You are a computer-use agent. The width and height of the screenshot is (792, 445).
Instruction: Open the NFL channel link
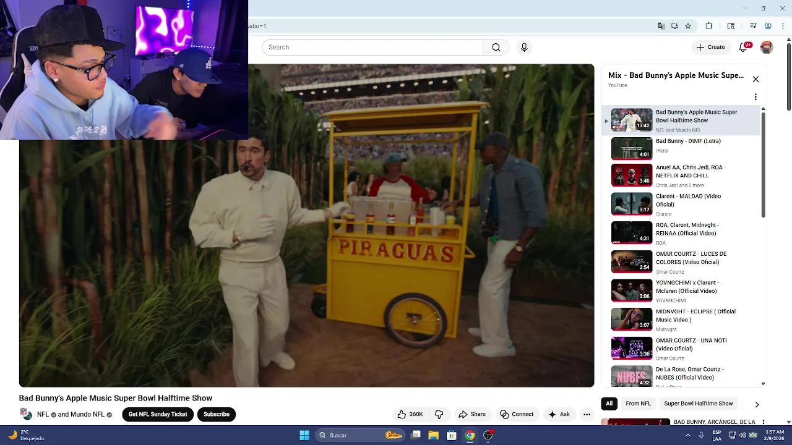43,414
